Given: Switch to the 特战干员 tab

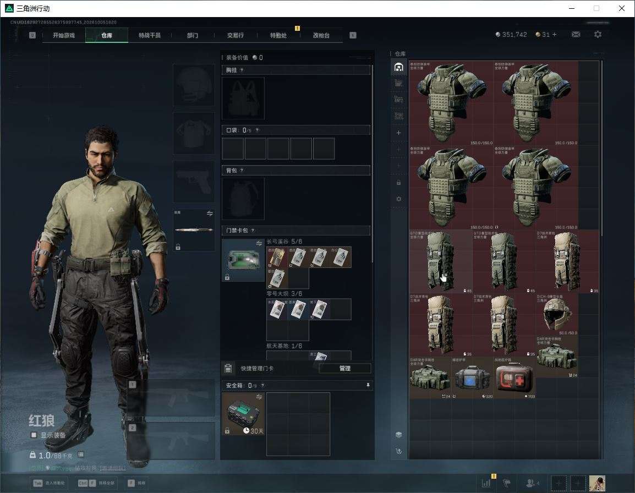Looking at the screenshot, I should 150,35.
